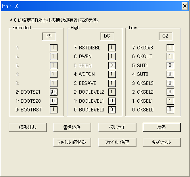
Task: Click the ベリファイ (verify) button
Action: (117, 127)
